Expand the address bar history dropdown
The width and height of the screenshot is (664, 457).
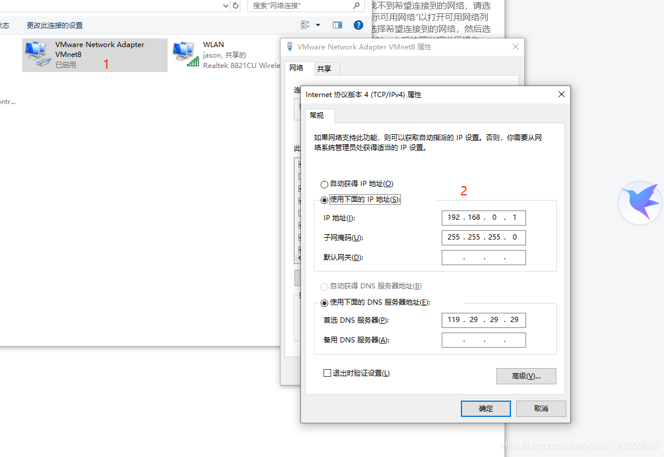[226, 5]
